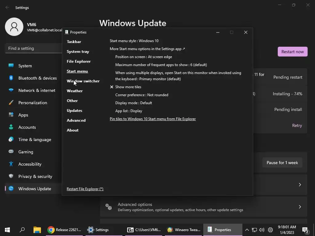Click Pin tiles to Windows 10 Start menu link
The height and width of the screenshot is (236, 315).
(153, 119)
